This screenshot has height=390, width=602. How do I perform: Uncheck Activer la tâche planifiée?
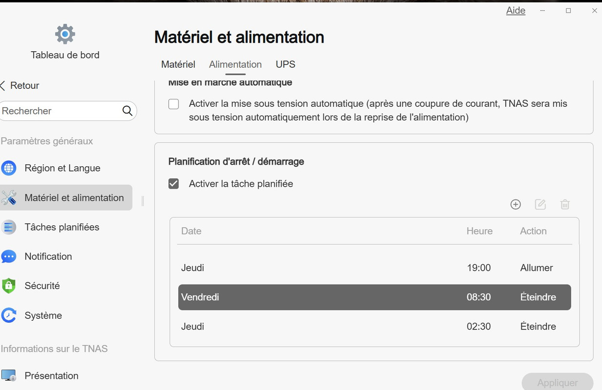173,184
